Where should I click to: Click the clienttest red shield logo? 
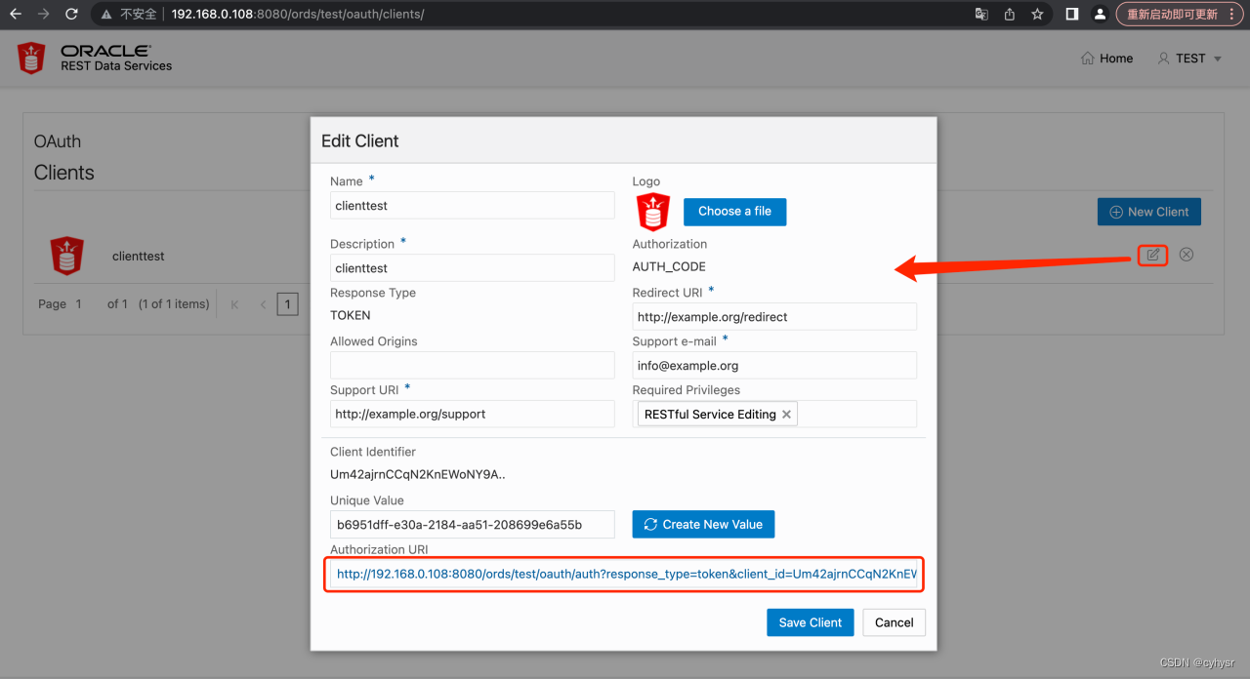[x=65, y=256]
